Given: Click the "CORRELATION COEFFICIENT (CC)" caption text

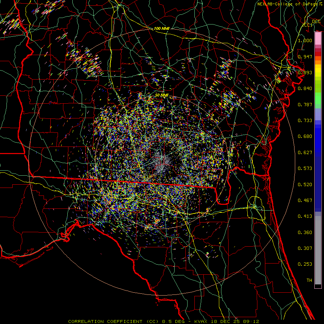Looking at the screenshot, I should tap(114, 321).
